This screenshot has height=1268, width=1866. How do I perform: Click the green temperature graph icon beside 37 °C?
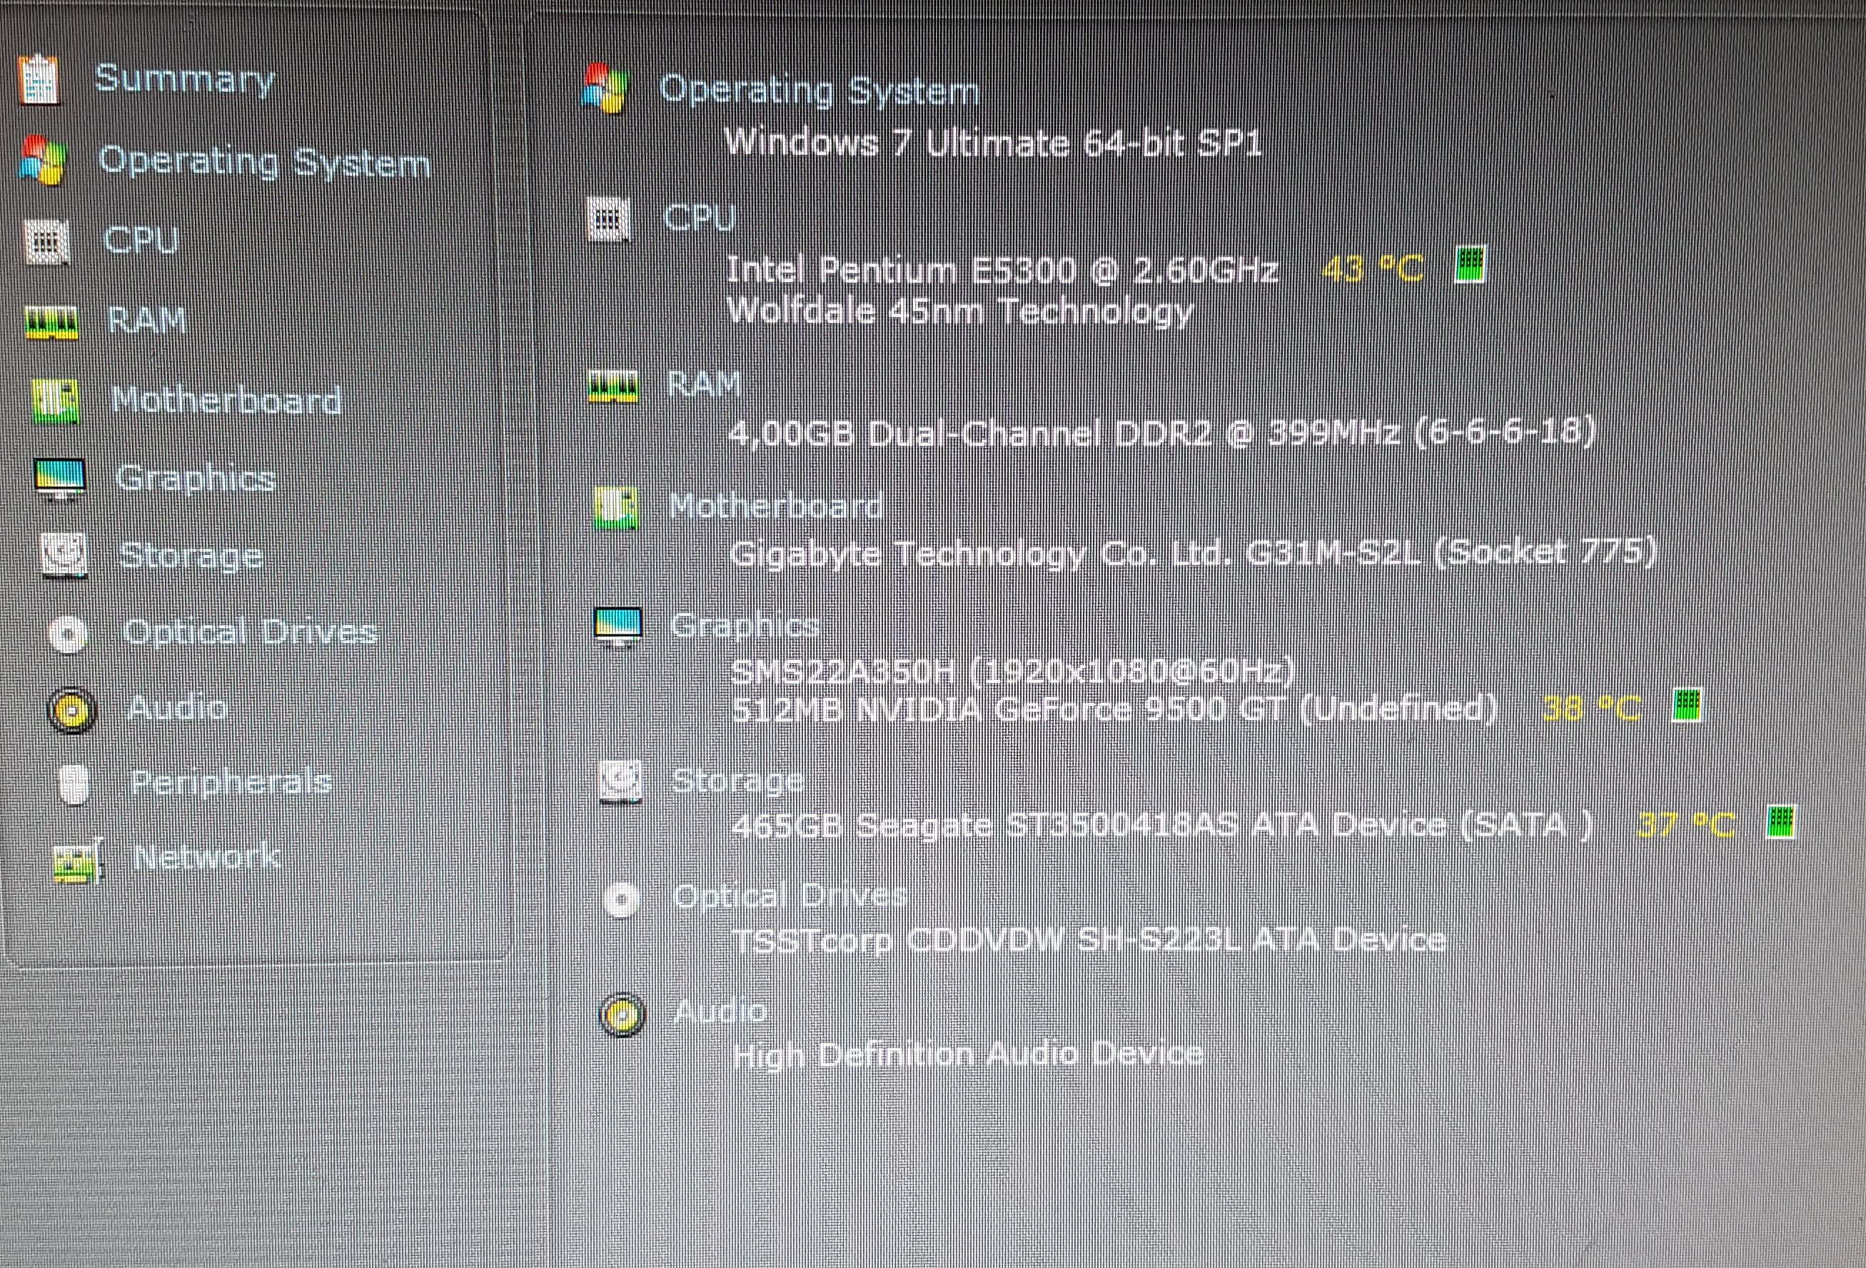tap(1781, 822)
